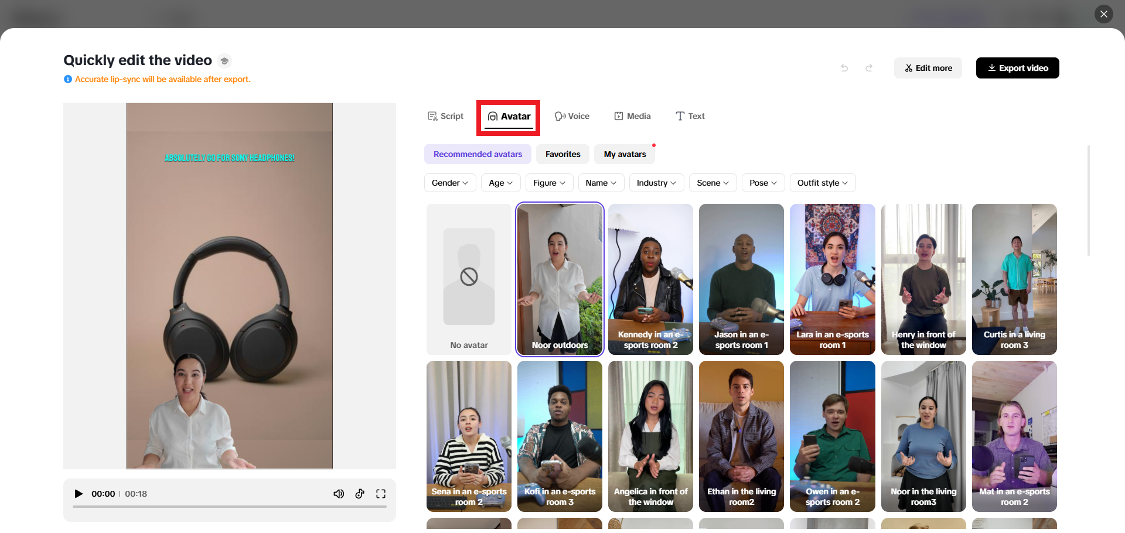Expand the Gender filter dropdown
Viewport: 1125px width, 533px height.
tap(450, 183)
